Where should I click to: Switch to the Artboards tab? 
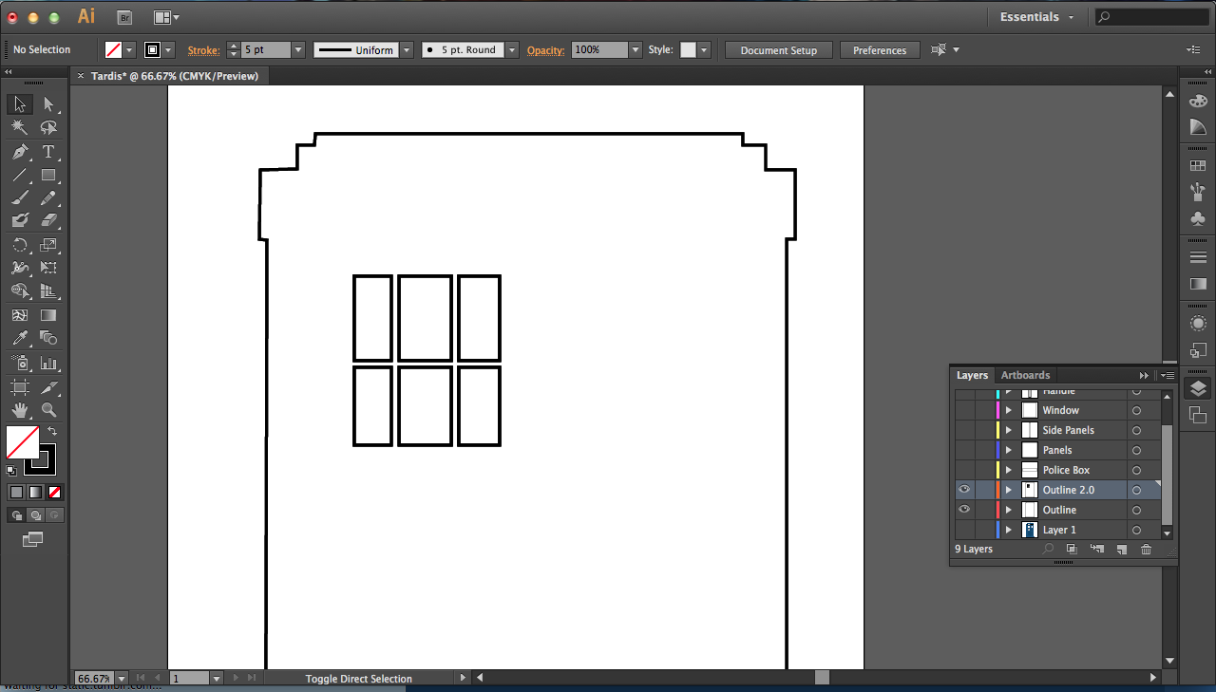pos(1025,375)
